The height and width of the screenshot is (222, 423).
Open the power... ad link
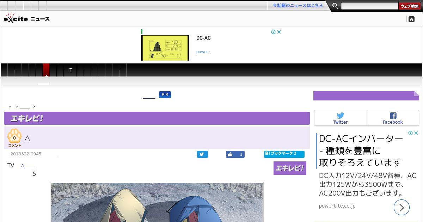tap(203, 52)
